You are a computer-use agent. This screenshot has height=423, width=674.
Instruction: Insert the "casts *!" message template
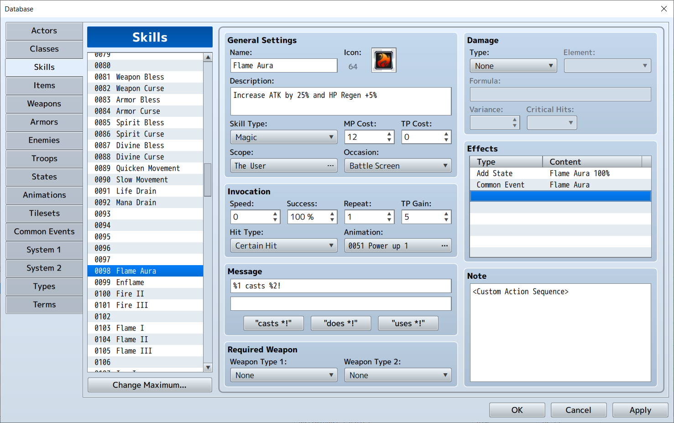tap(273, 323)
